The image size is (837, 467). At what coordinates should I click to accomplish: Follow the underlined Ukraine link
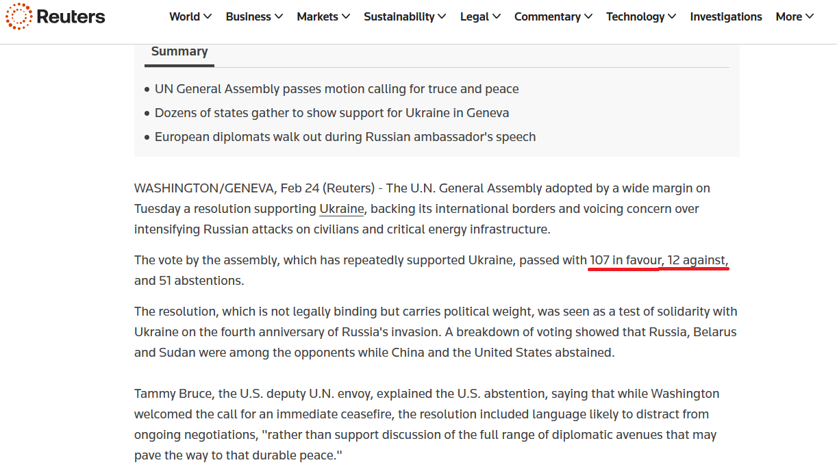(x=341, y=209)
